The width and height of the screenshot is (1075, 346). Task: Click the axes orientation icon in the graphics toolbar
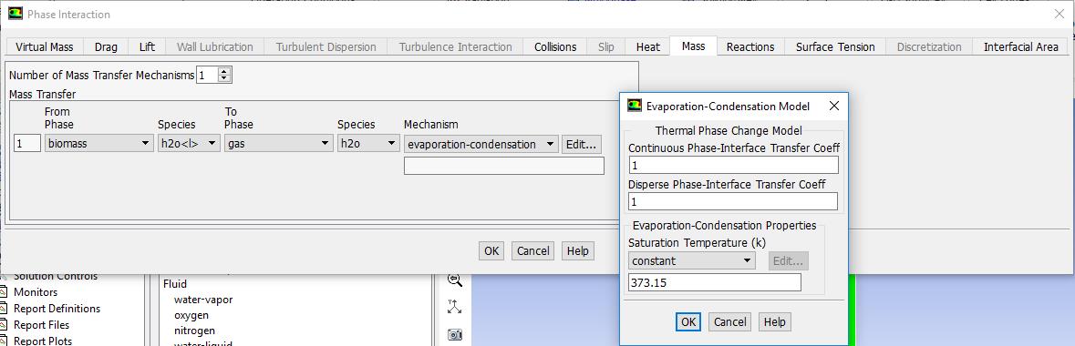455,306
